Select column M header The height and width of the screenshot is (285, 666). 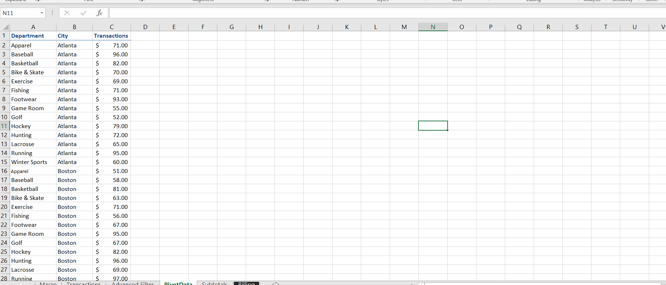point(404,27)
